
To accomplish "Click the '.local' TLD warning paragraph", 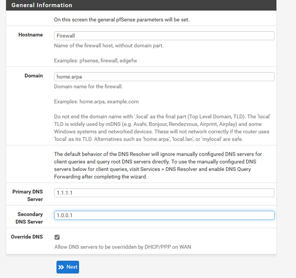I will pos(161,128).
